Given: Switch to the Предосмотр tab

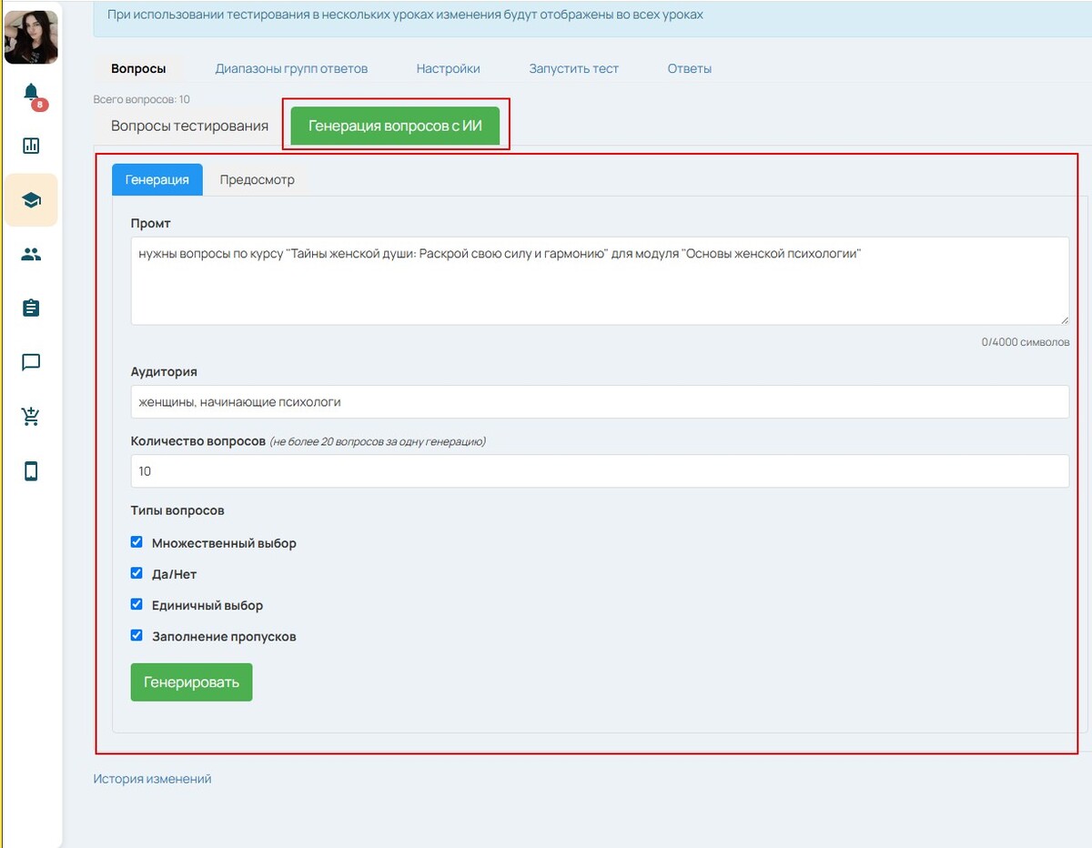Looking at the screenshot, I should [x=257, y=179].
